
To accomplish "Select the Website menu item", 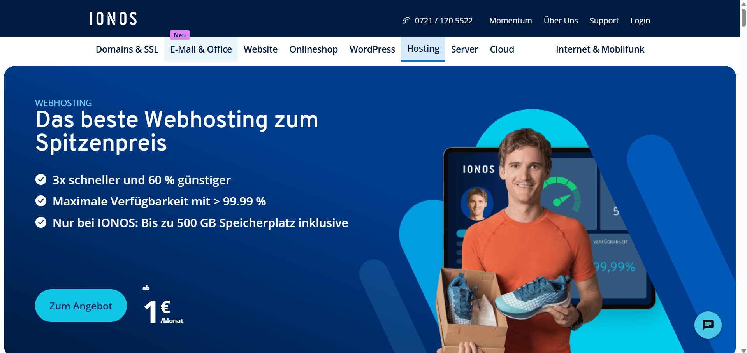I will click(x=260, y=49).
